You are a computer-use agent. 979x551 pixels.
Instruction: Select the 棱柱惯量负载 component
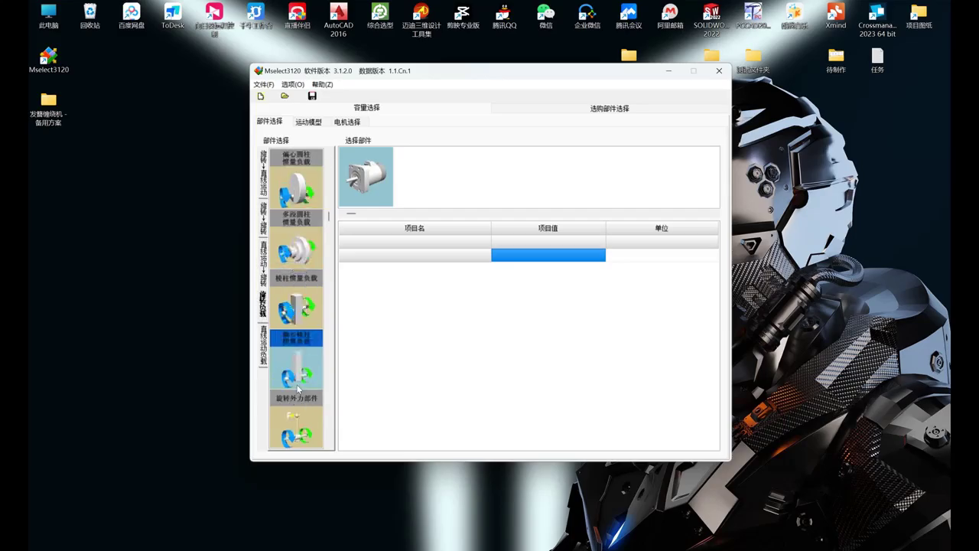(x=296, y=302)
